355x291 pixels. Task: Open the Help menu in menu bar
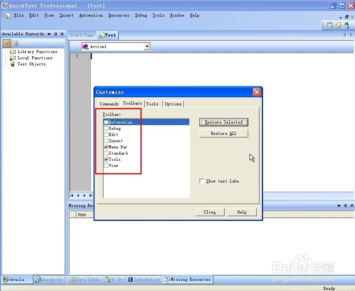[x=194, y=15]
